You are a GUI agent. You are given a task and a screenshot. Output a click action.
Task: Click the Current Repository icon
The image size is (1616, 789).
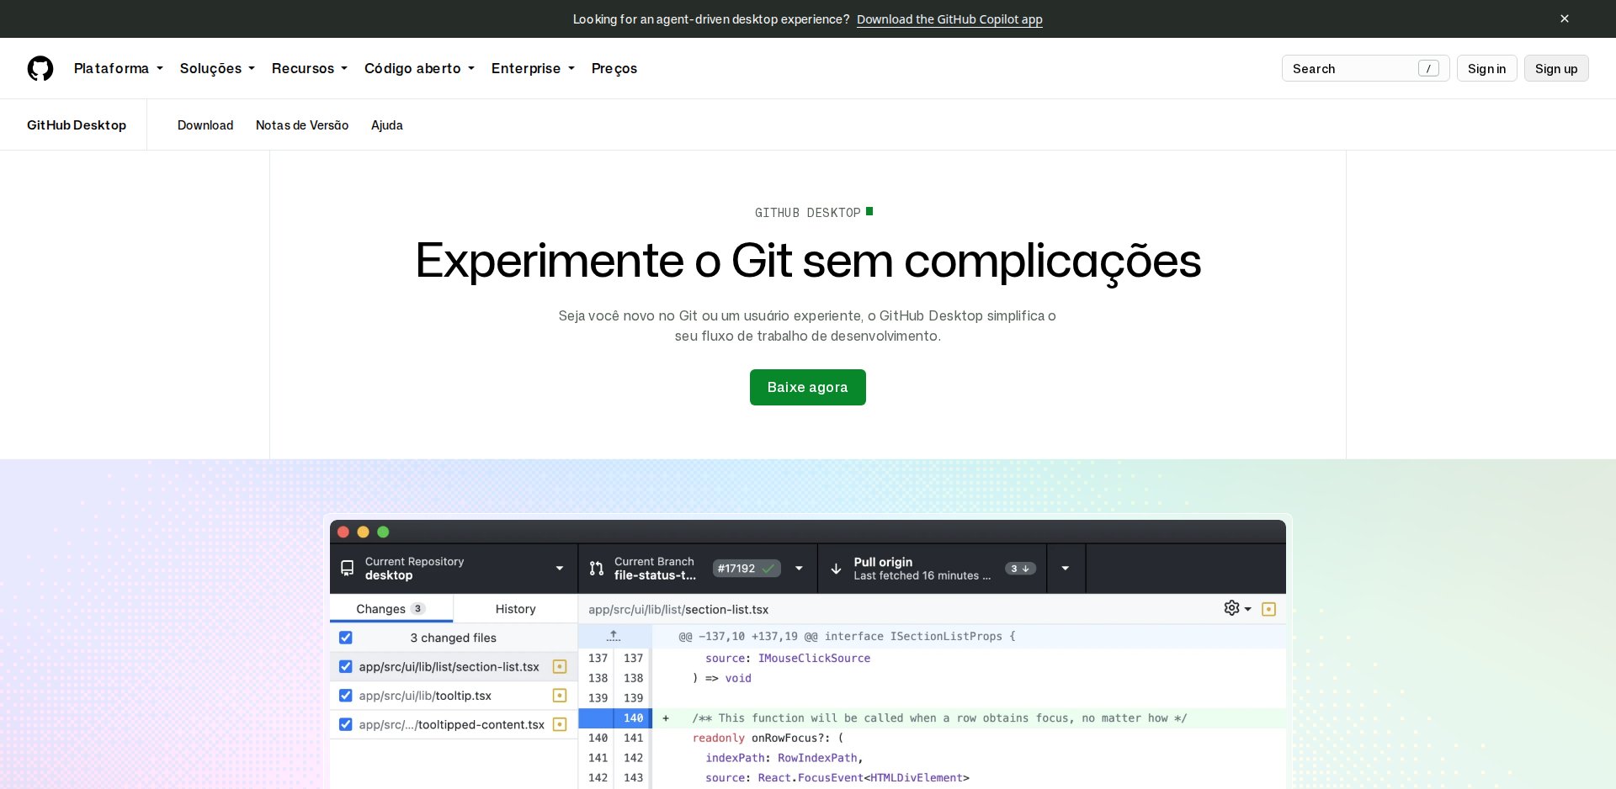point(347,568)
